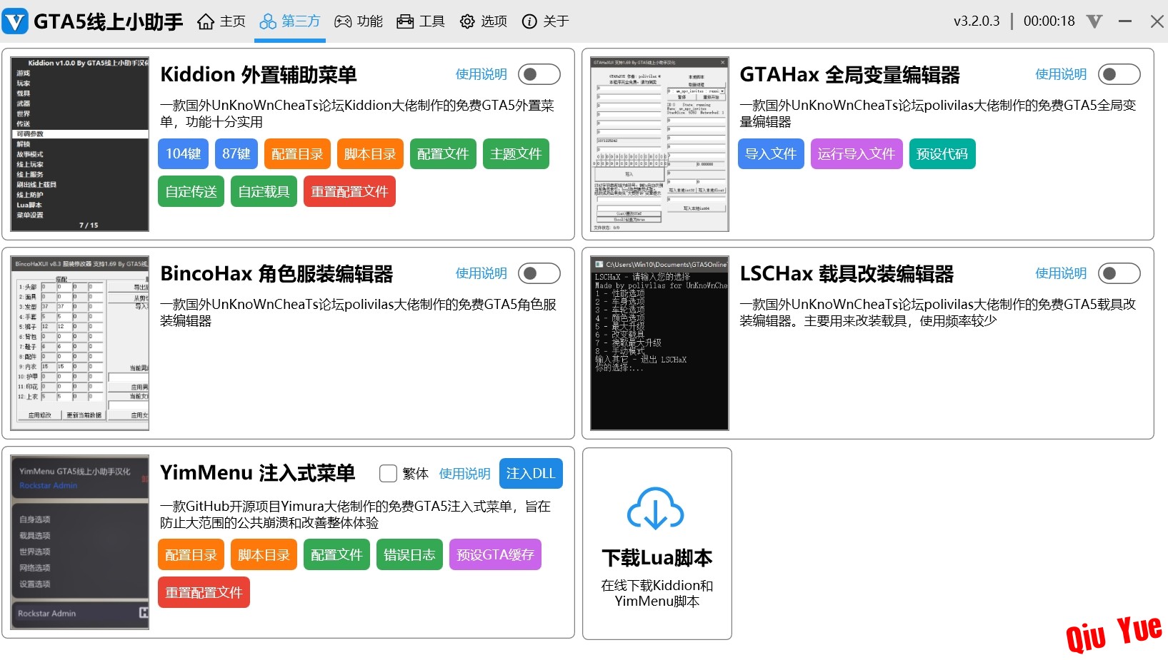Click 运行导入文件 button
The width and height of the screenshot is (1168, 660).
(x=857, y=153)
